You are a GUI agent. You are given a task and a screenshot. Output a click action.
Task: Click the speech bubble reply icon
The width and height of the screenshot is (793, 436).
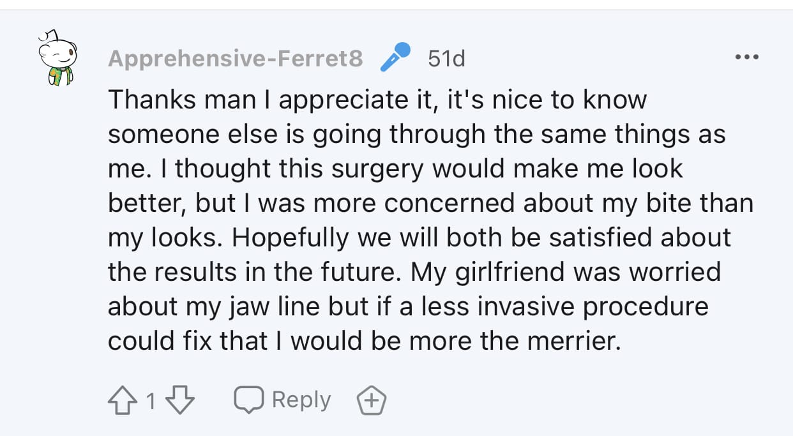point(248,400)
